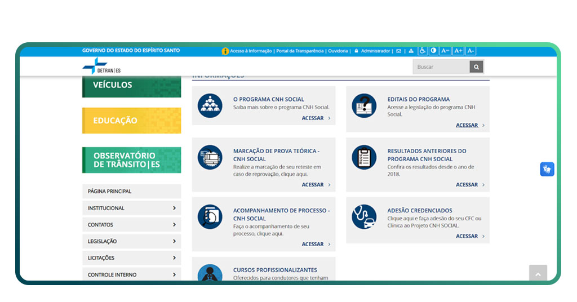This screenshot has height=302, width=577.
Task: Expand the Institucional menu item
Action: [131, 208]
